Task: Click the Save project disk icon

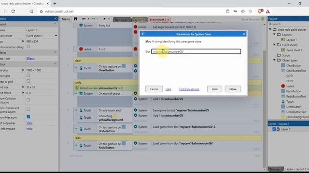Action: 75,19
